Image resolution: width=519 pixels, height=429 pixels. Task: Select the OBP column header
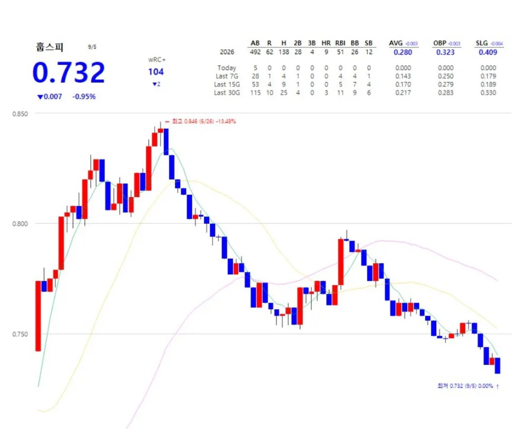tap(439, 43)
